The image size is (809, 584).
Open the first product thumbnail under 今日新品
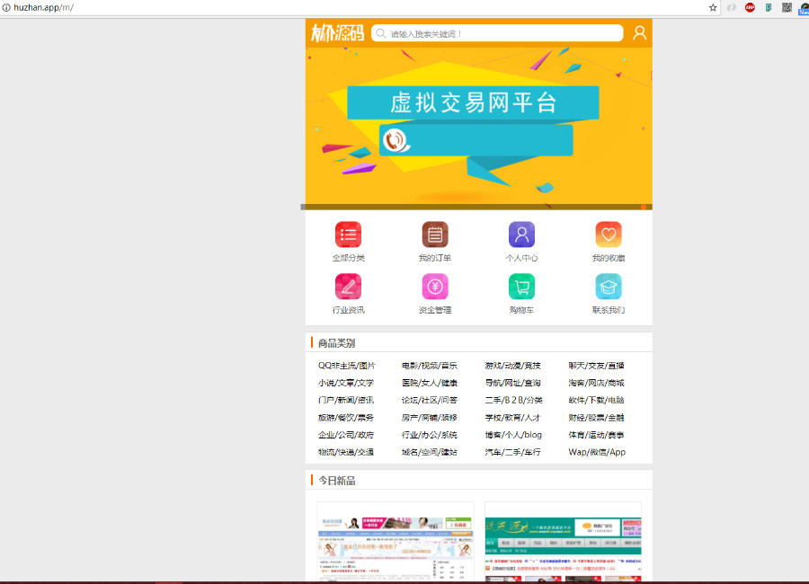click(x=396, y=539)
